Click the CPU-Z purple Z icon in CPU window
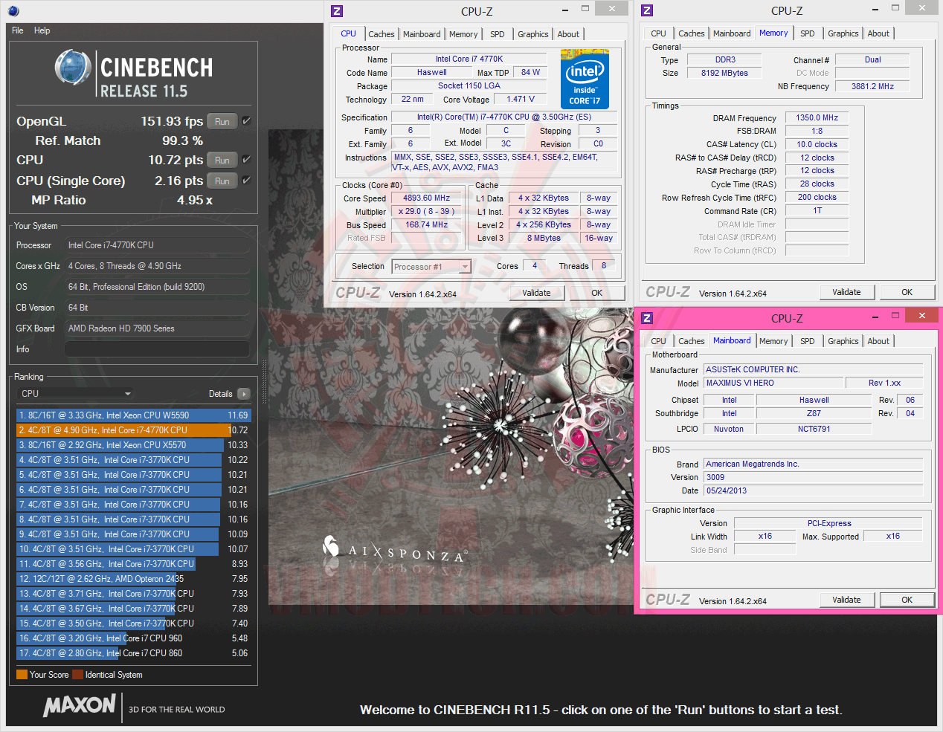The height and width of the screenshot is (732, 943). [x=337, y=10]
